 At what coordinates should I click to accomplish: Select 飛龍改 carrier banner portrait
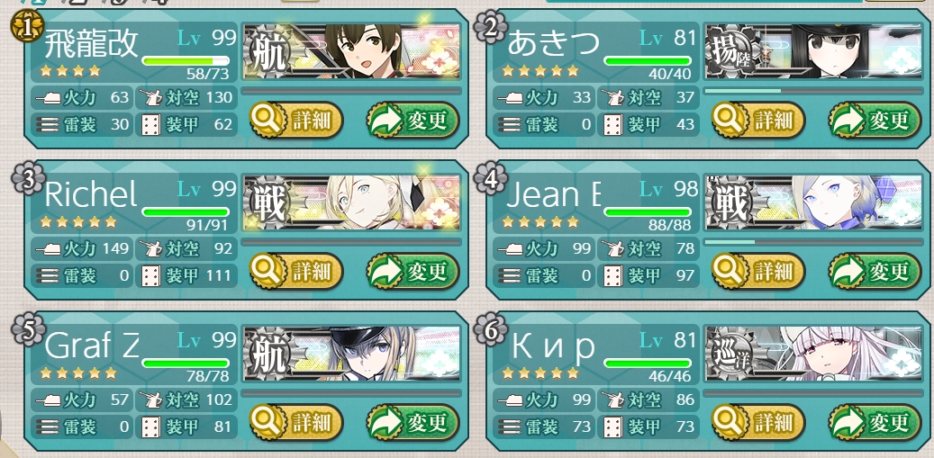coord(351,51)
